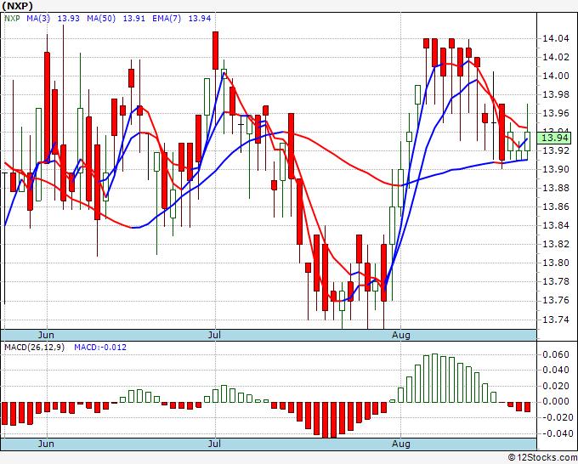Select the MA(3) legend label

pyautogui.click(x=38, y=18)
